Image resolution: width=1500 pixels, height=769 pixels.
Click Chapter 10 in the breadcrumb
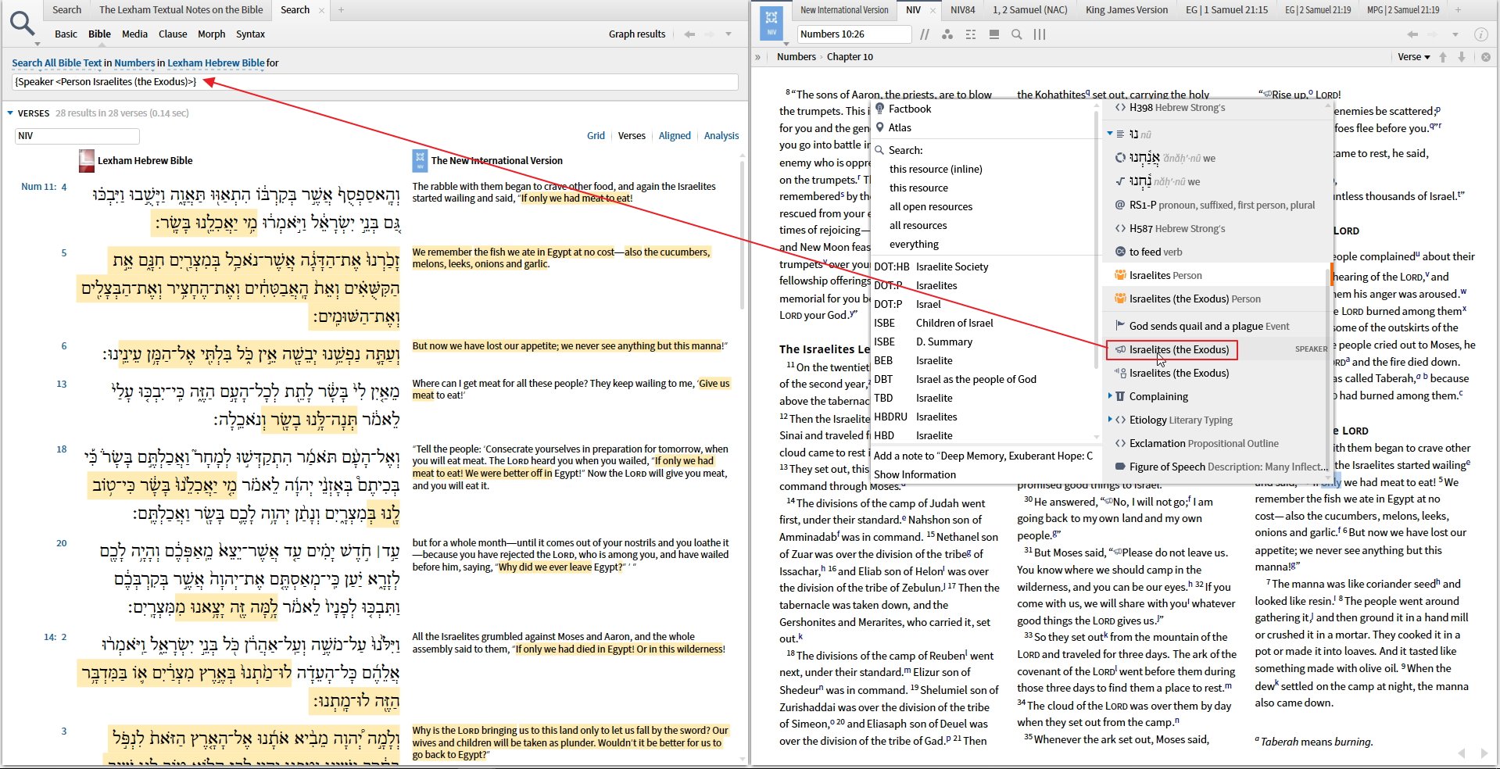(x=850, y=57)
